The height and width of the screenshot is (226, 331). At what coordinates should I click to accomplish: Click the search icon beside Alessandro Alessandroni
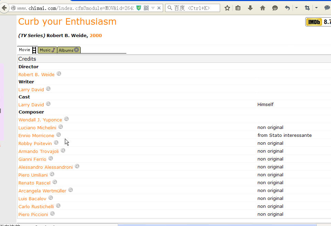[77, 166]
